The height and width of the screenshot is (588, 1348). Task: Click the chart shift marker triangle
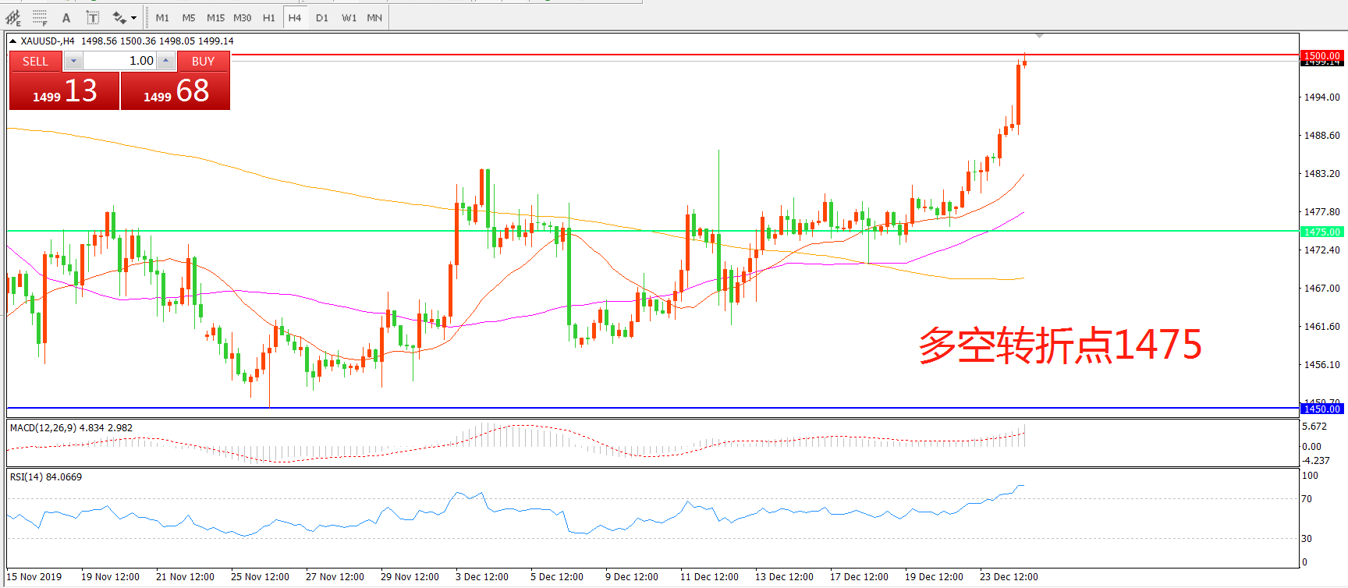click(1039, 36)
